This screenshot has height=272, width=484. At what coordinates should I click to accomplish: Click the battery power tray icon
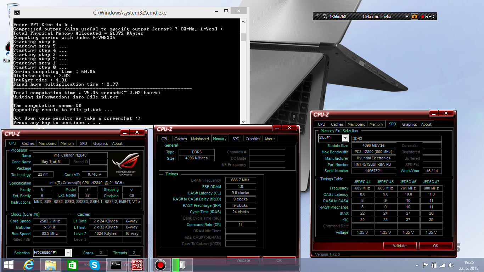click(x=434, y=265)
